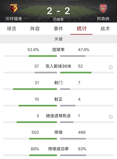Tap the Watford club crest

(x=14, y=8)
